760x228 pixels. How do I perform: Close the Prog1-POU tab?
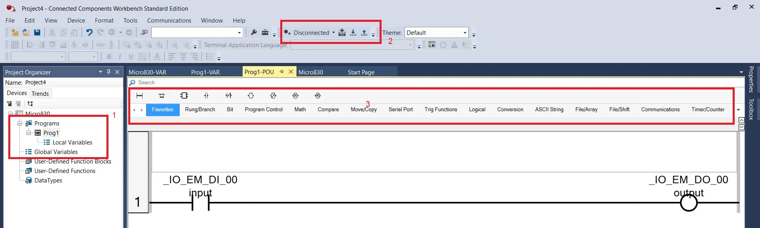pyautogui.click(x=291, y=72)
